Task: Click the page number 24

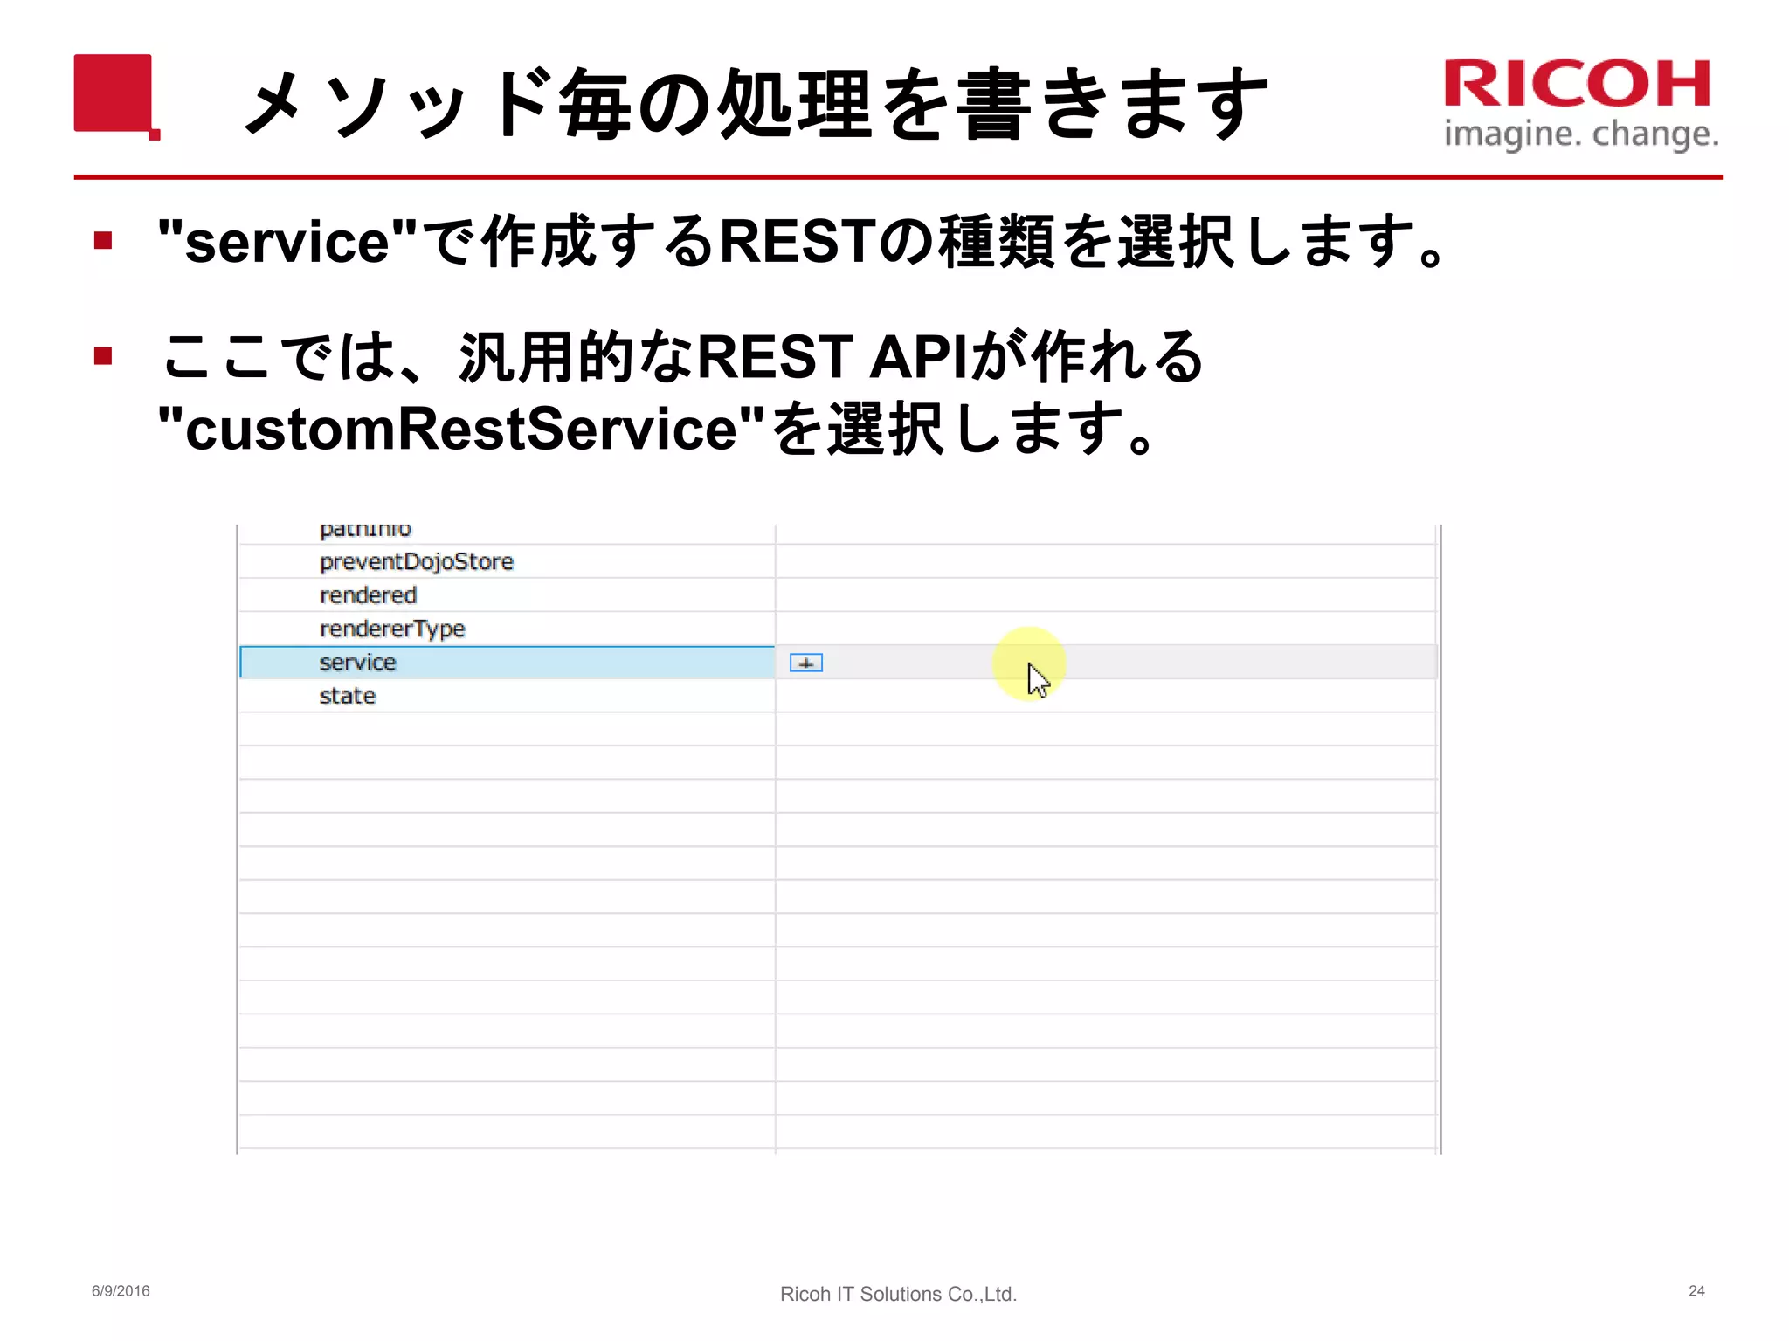Action: [1696, 1291]
